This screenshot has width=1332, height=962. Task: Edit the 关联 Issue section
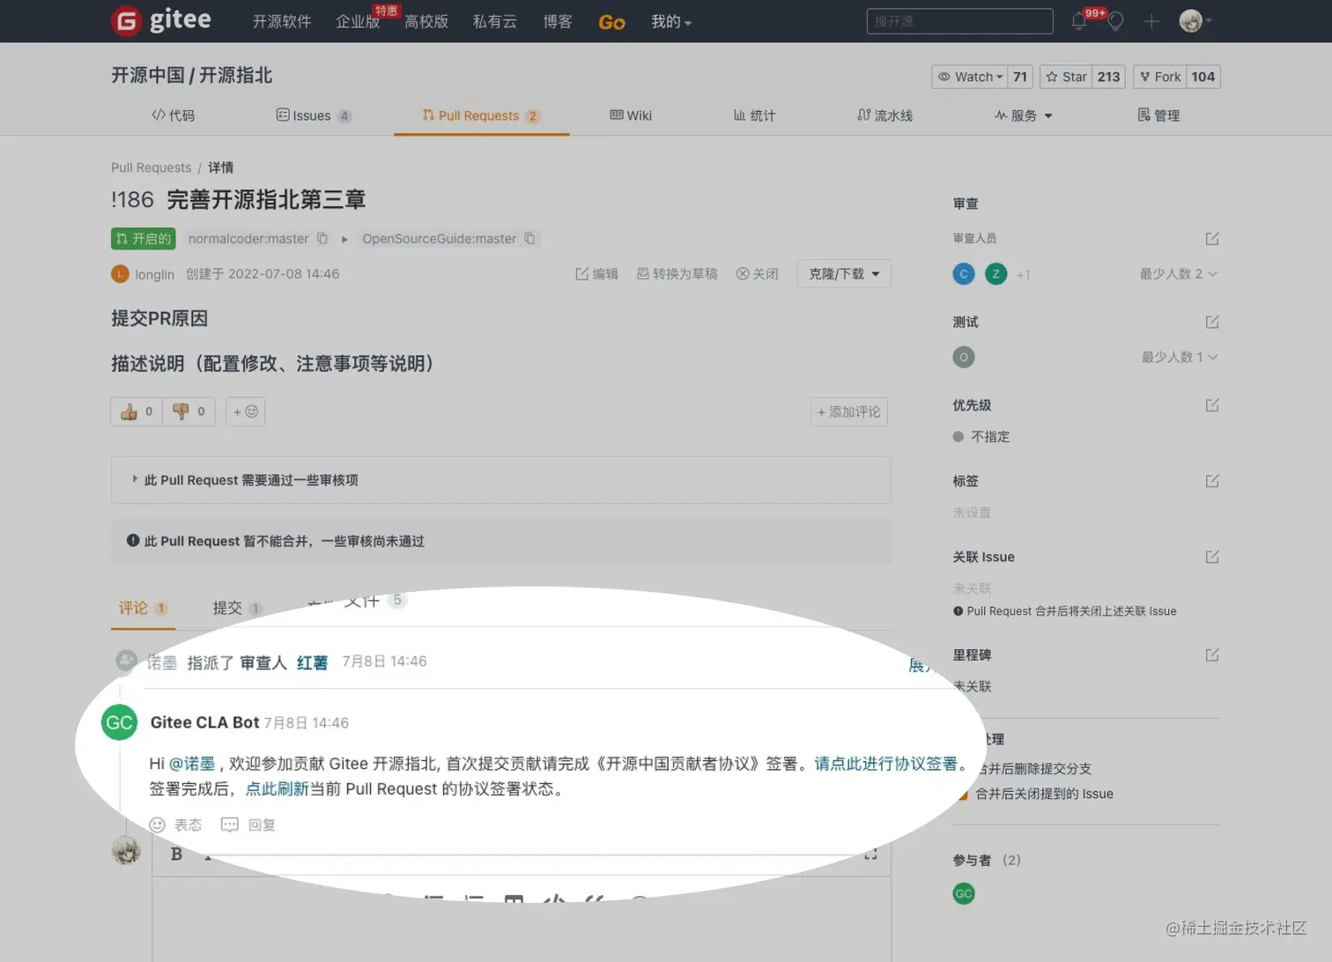[1212, 557]
